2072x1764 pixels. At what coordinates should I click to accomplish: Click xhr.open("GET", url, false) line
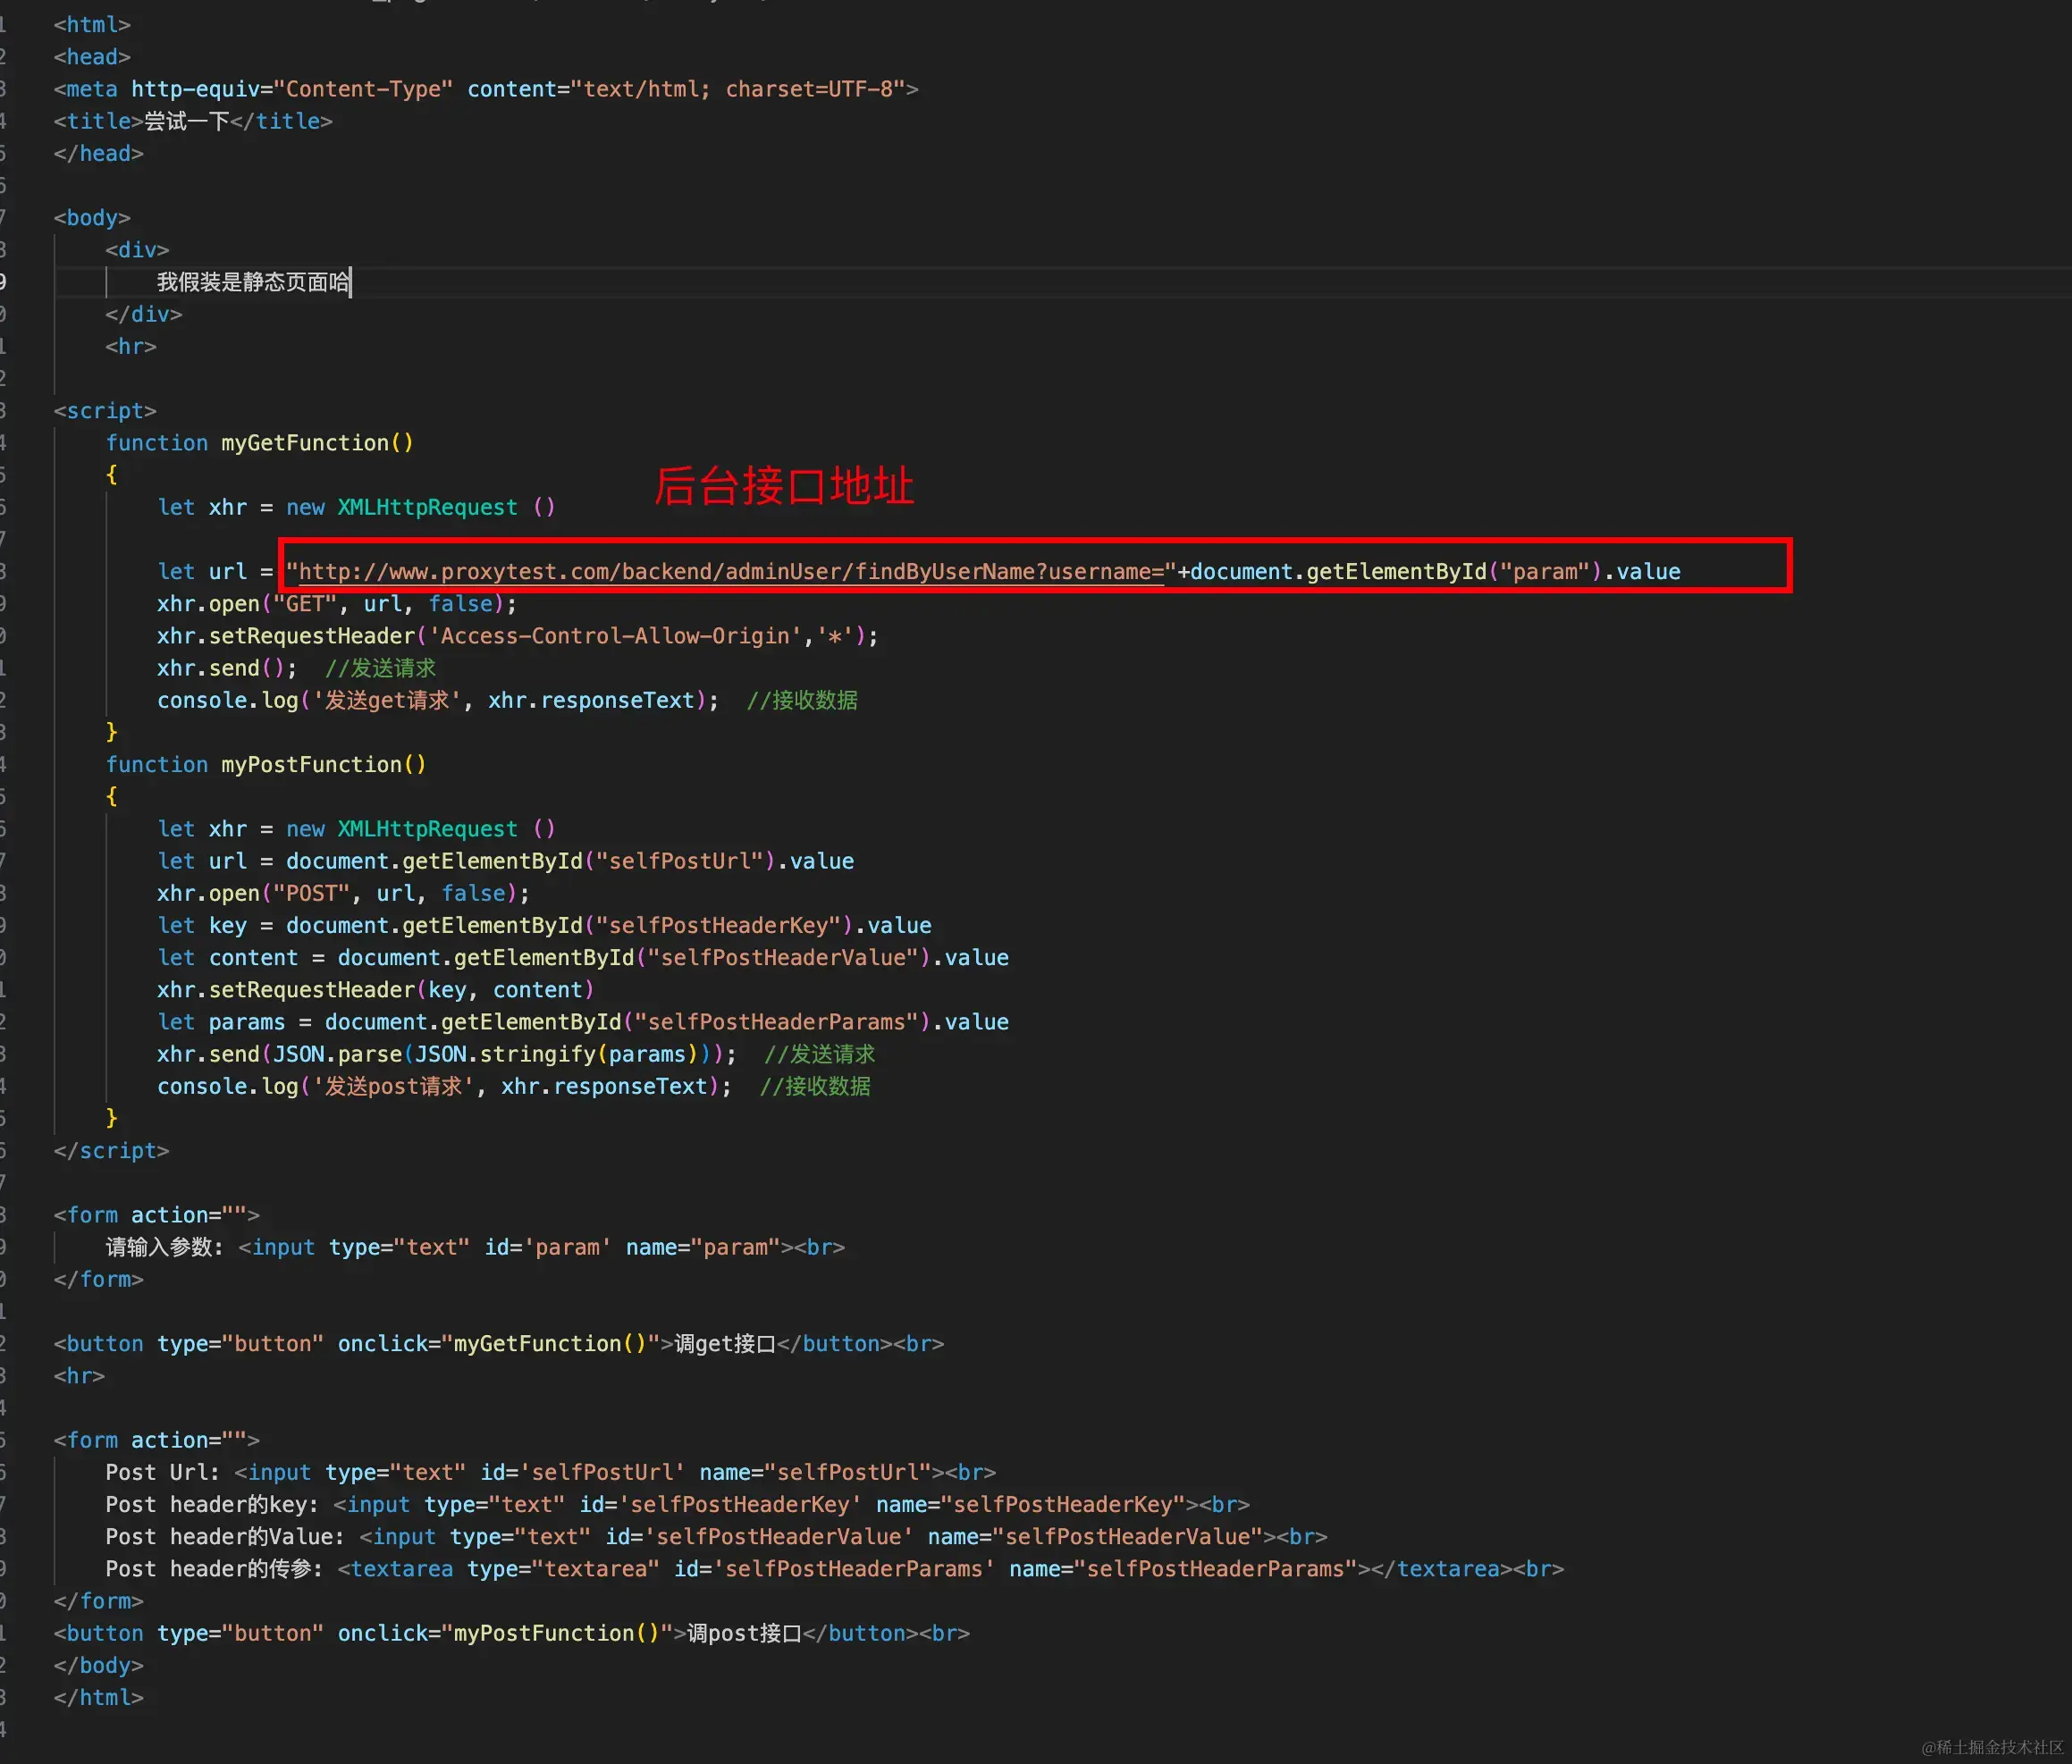click(336, 605)
